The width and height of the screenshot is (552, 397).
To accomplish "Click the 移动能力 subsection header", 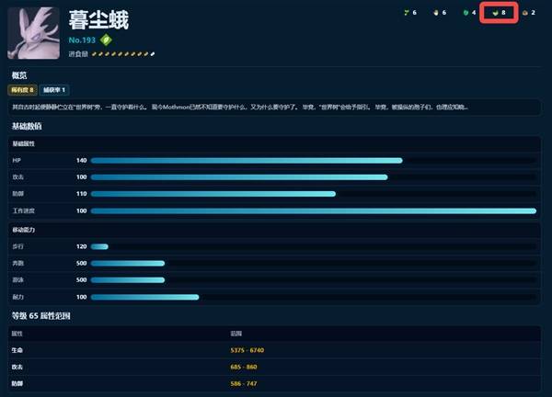I will coord(24,230).
